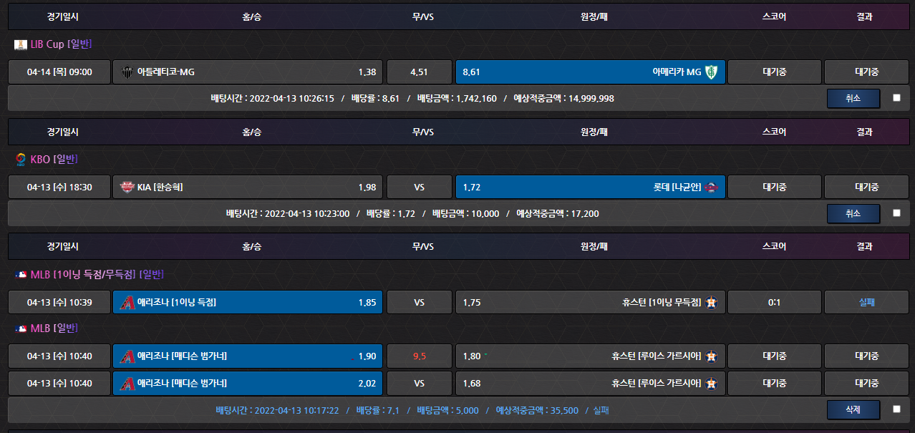Click the red 9.5 handicap cell
Viewport: 915px width, 433px height.
420,356
